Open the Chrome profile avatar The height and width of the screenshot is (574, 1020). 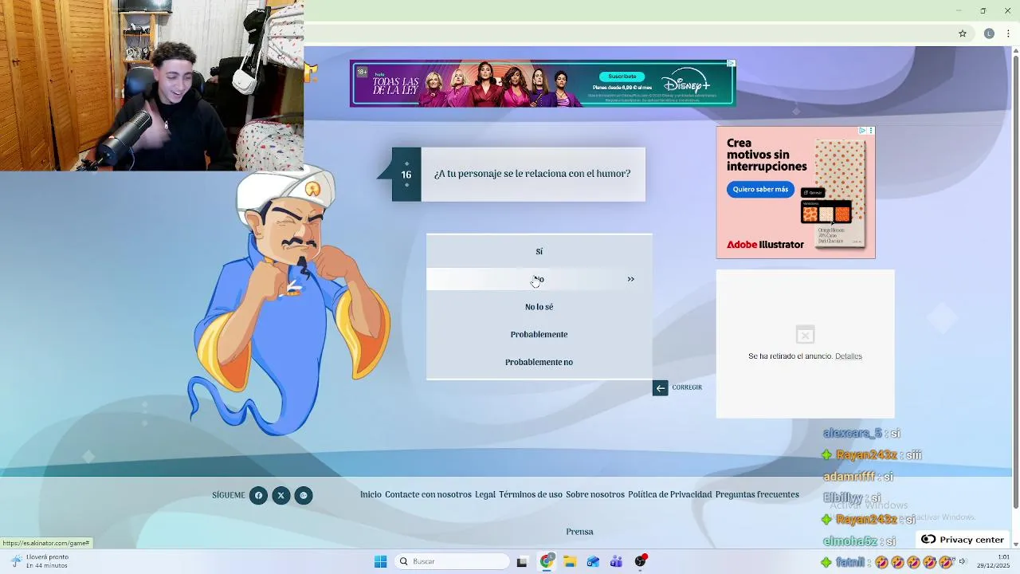(989, 33)
